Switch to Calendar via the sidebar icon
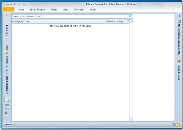 point(7,106)
